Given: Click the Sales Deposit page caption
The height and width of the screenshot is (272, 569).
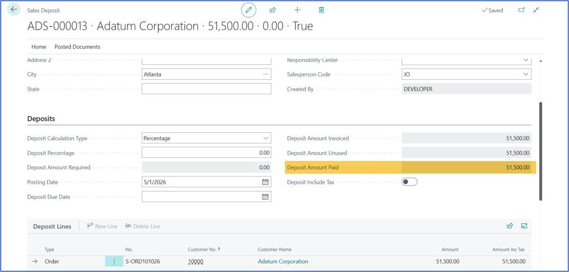Looking at the screenshot, I should 44,11.
